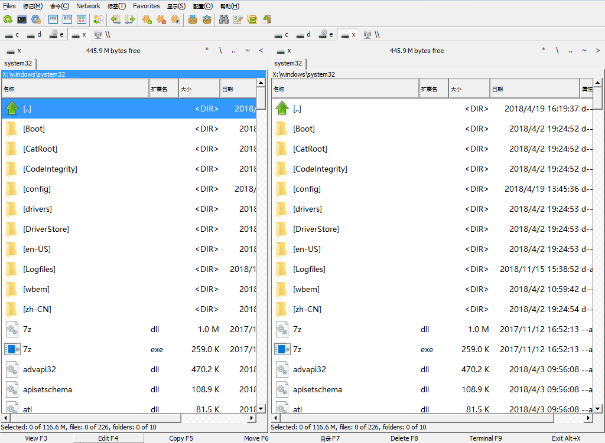
Task: Select drive d in left panel
Action: click(34, 35)
